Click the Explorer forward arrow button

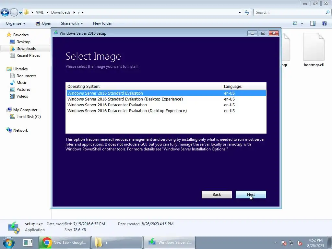coord(14,13)
